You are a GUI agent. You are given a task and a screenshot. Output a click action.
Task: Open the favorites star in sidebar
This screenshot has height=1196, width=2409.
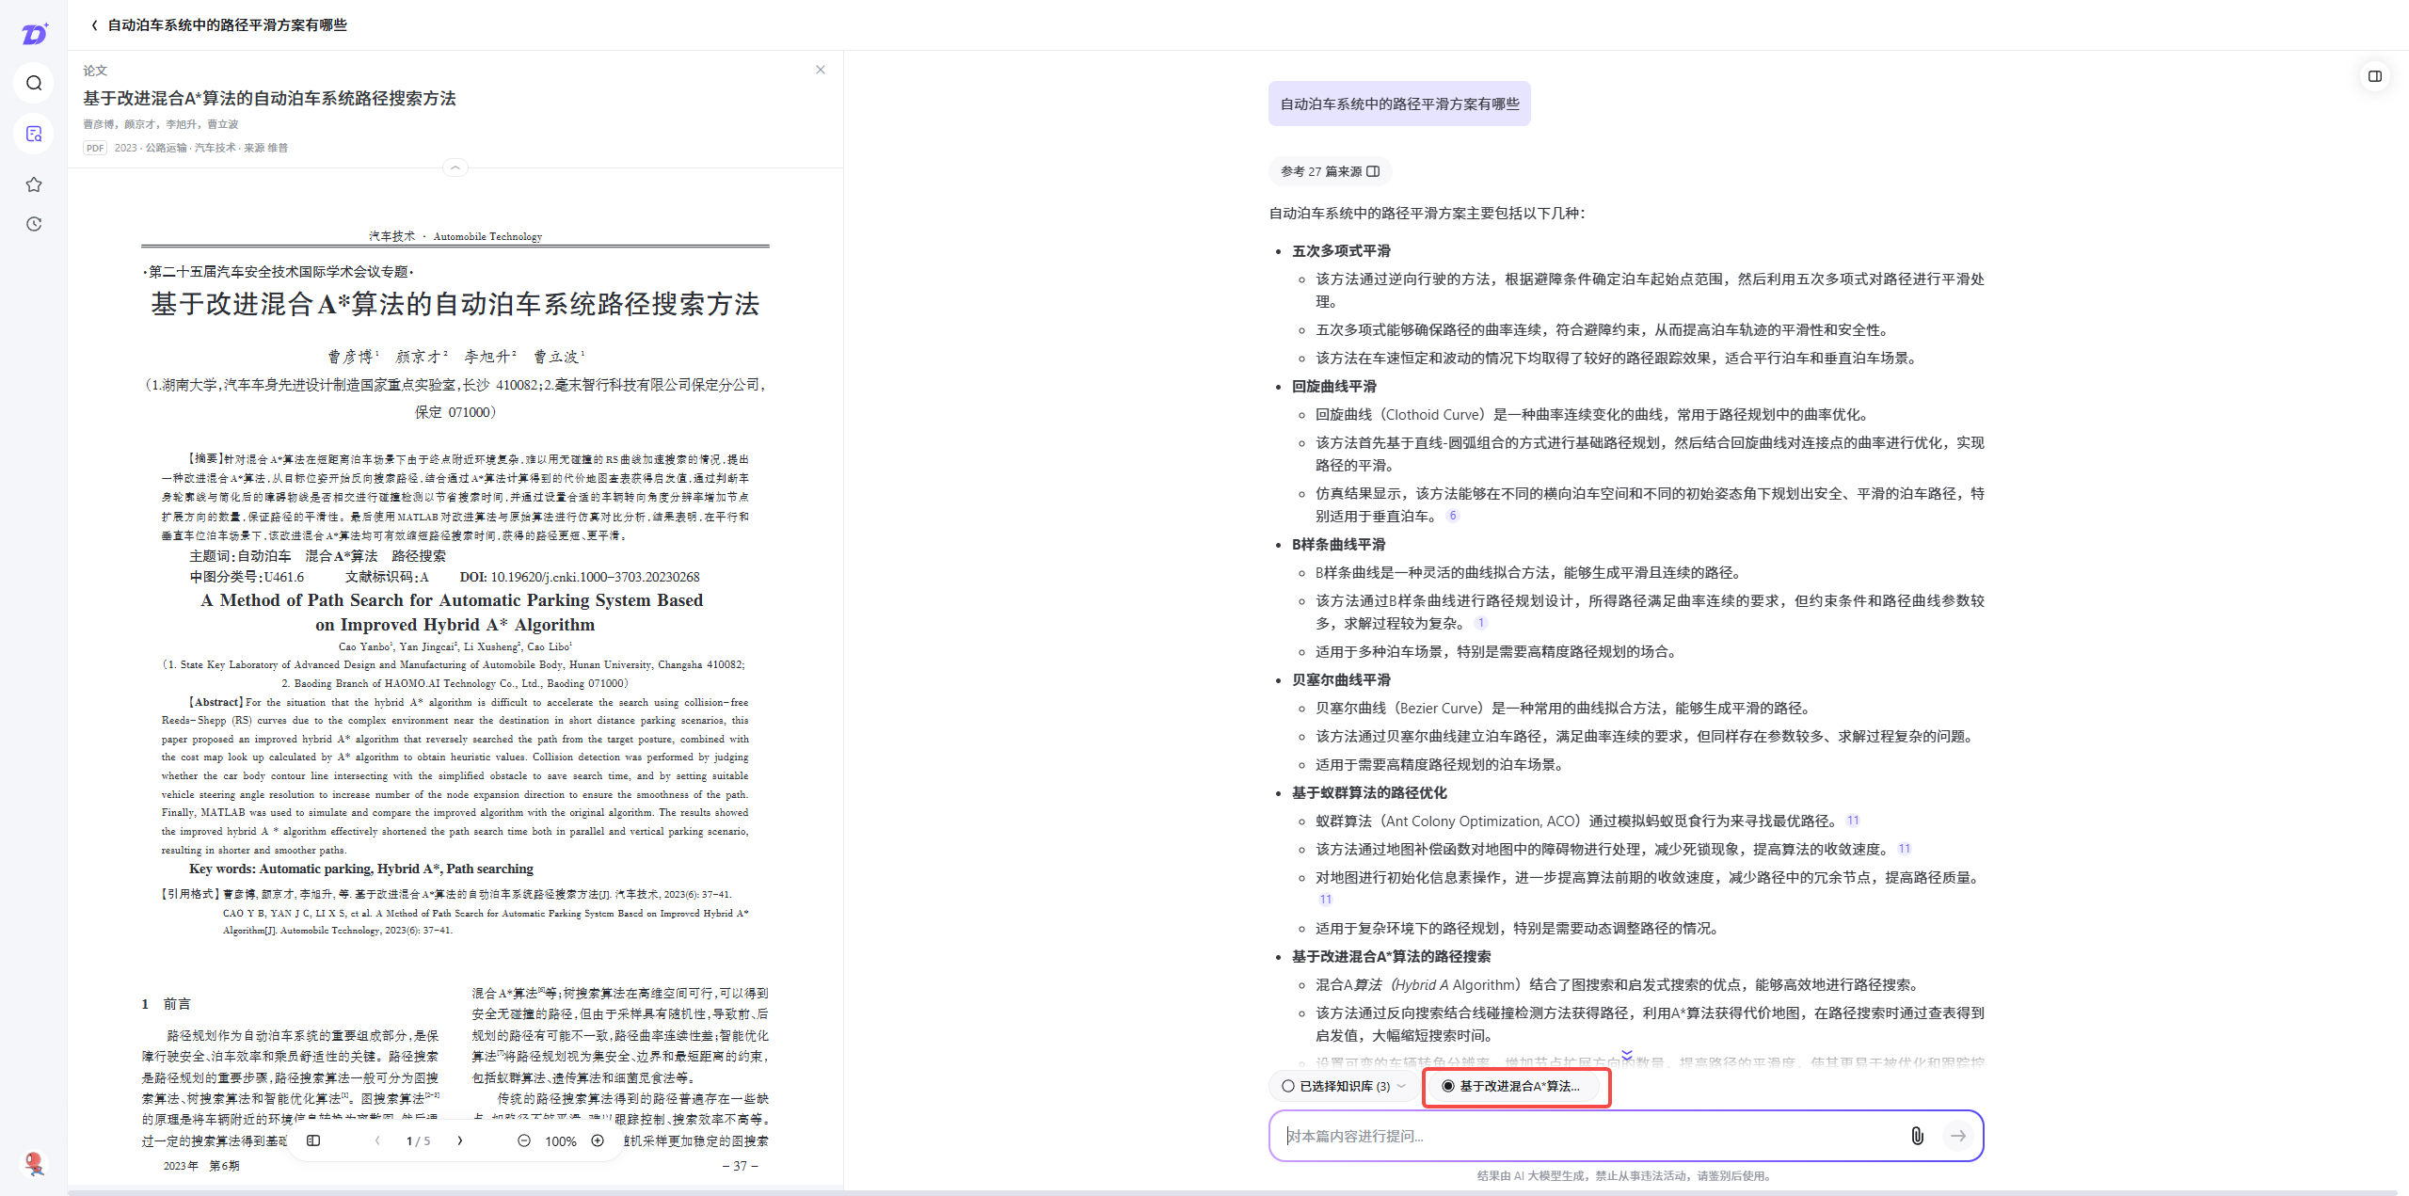(34, 184)
